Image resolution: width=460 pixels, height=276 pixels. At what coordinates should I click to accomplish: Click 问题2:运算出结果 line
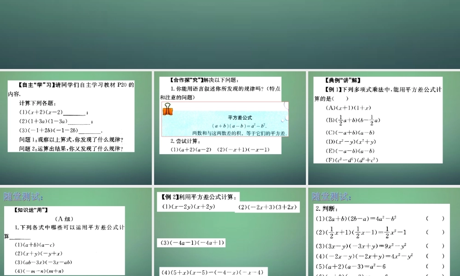[x=71, y=149]
